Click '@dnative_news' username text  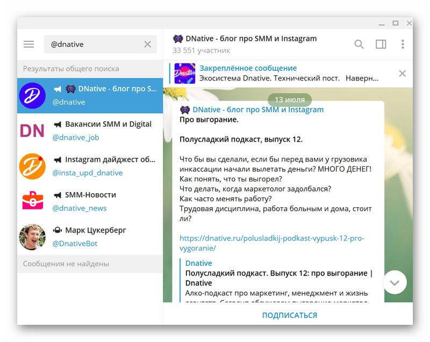[80, 208]
